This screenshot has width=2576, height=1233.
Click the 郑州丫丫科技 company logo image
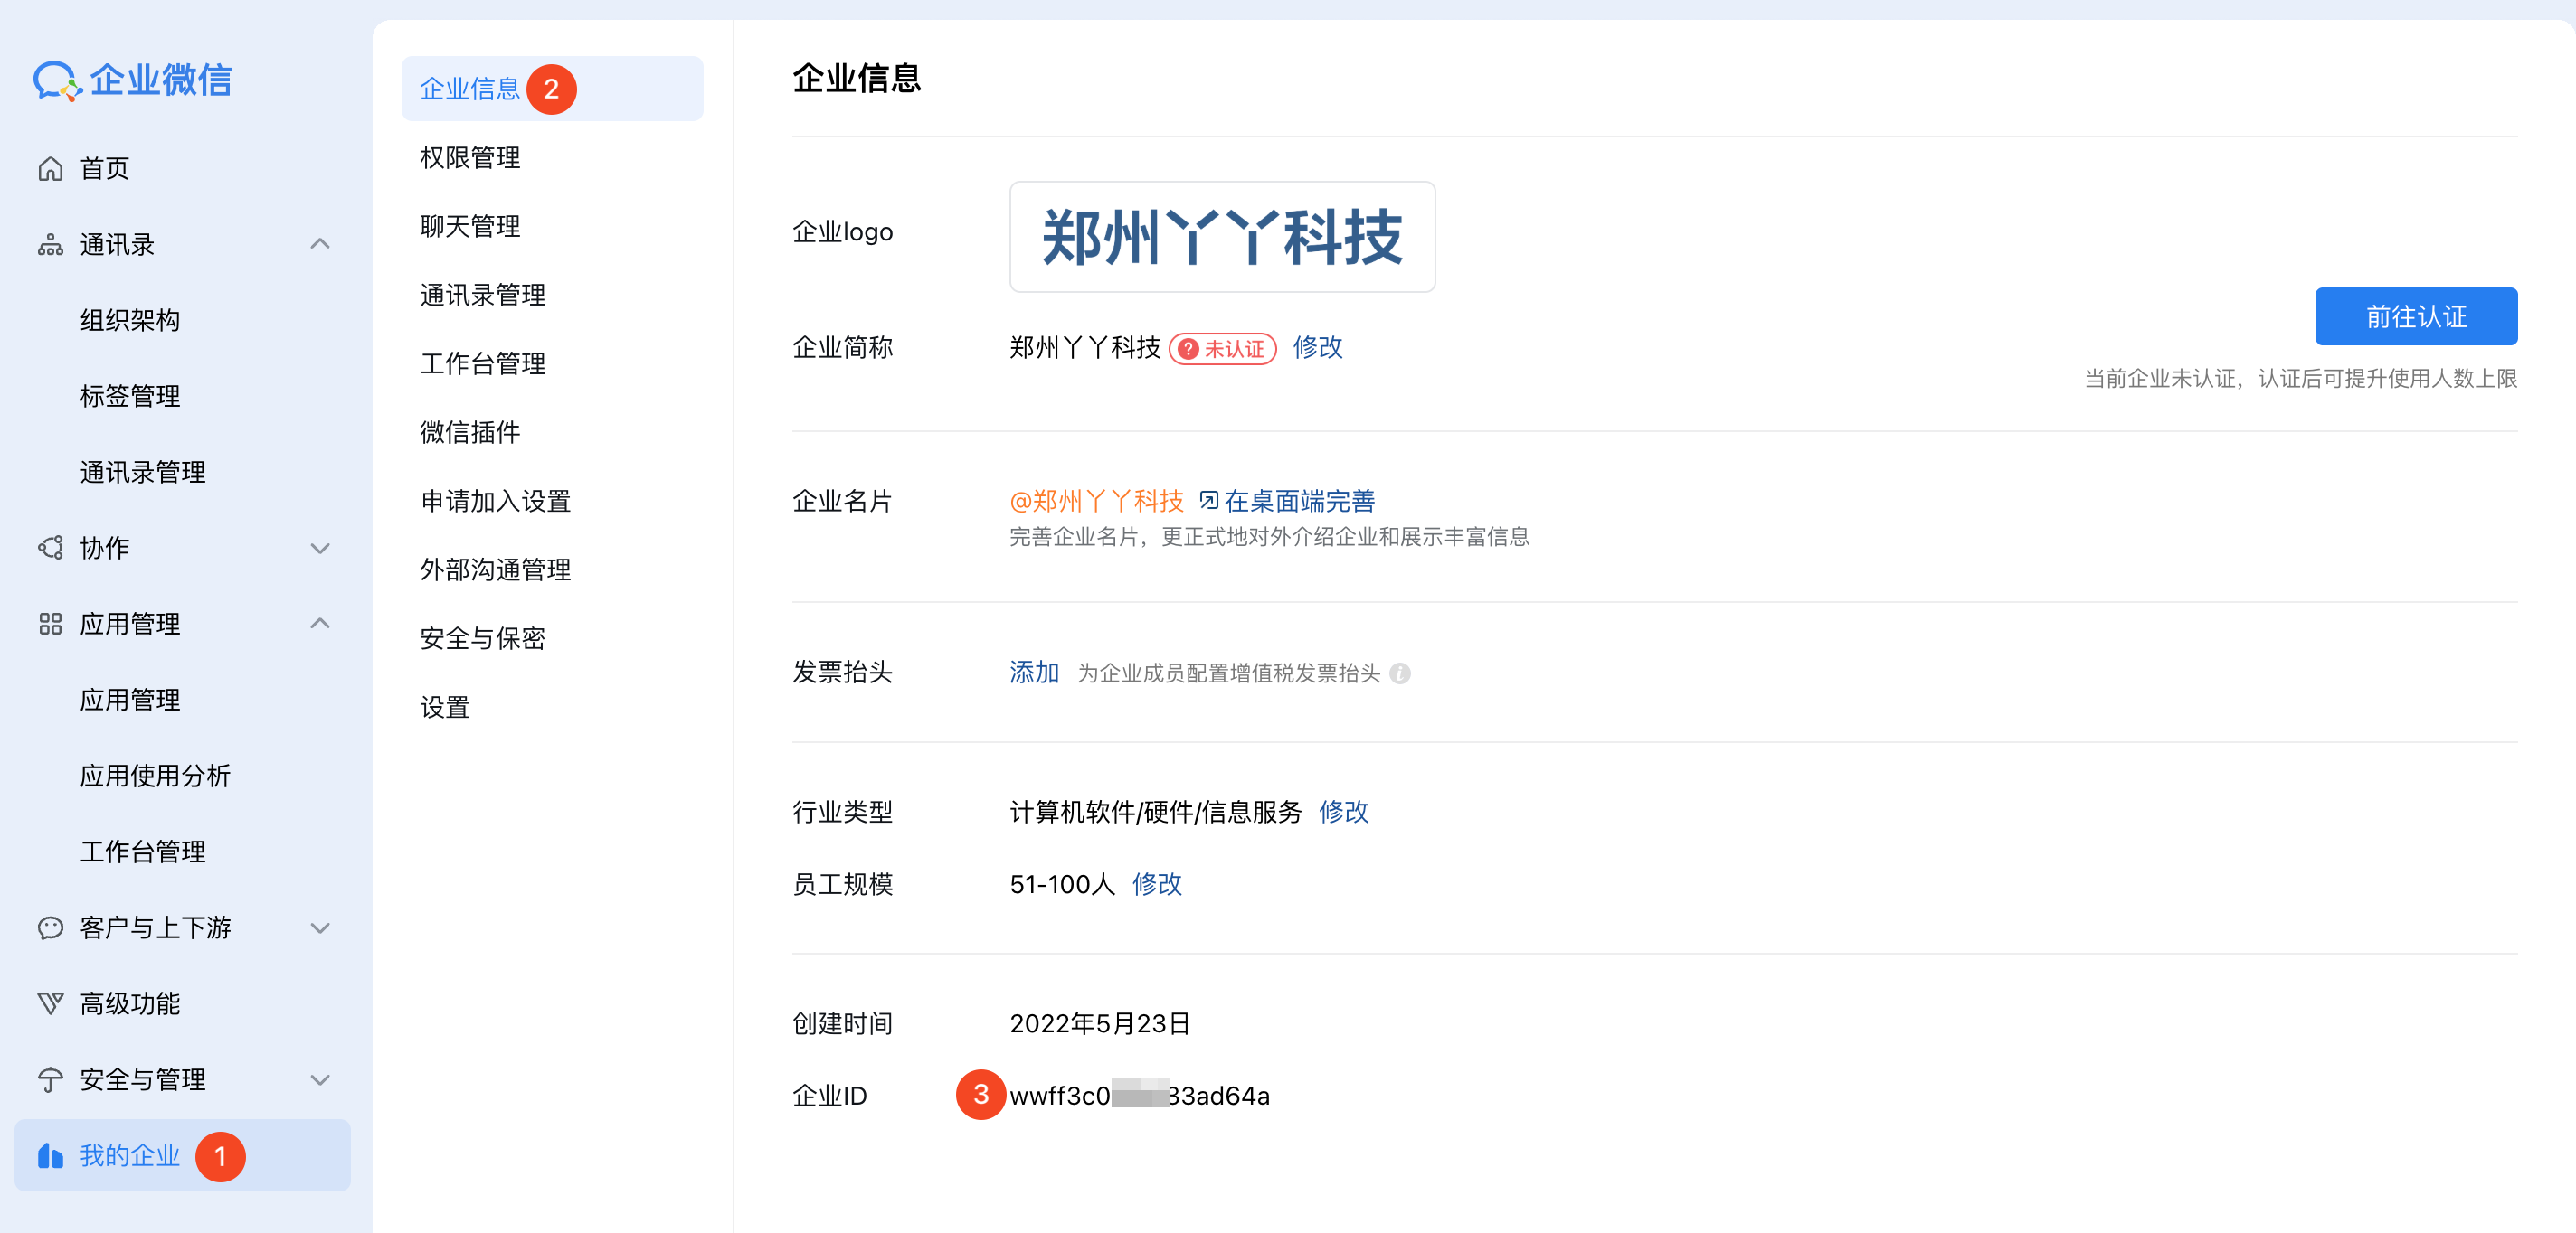[x=1221, y=237]
